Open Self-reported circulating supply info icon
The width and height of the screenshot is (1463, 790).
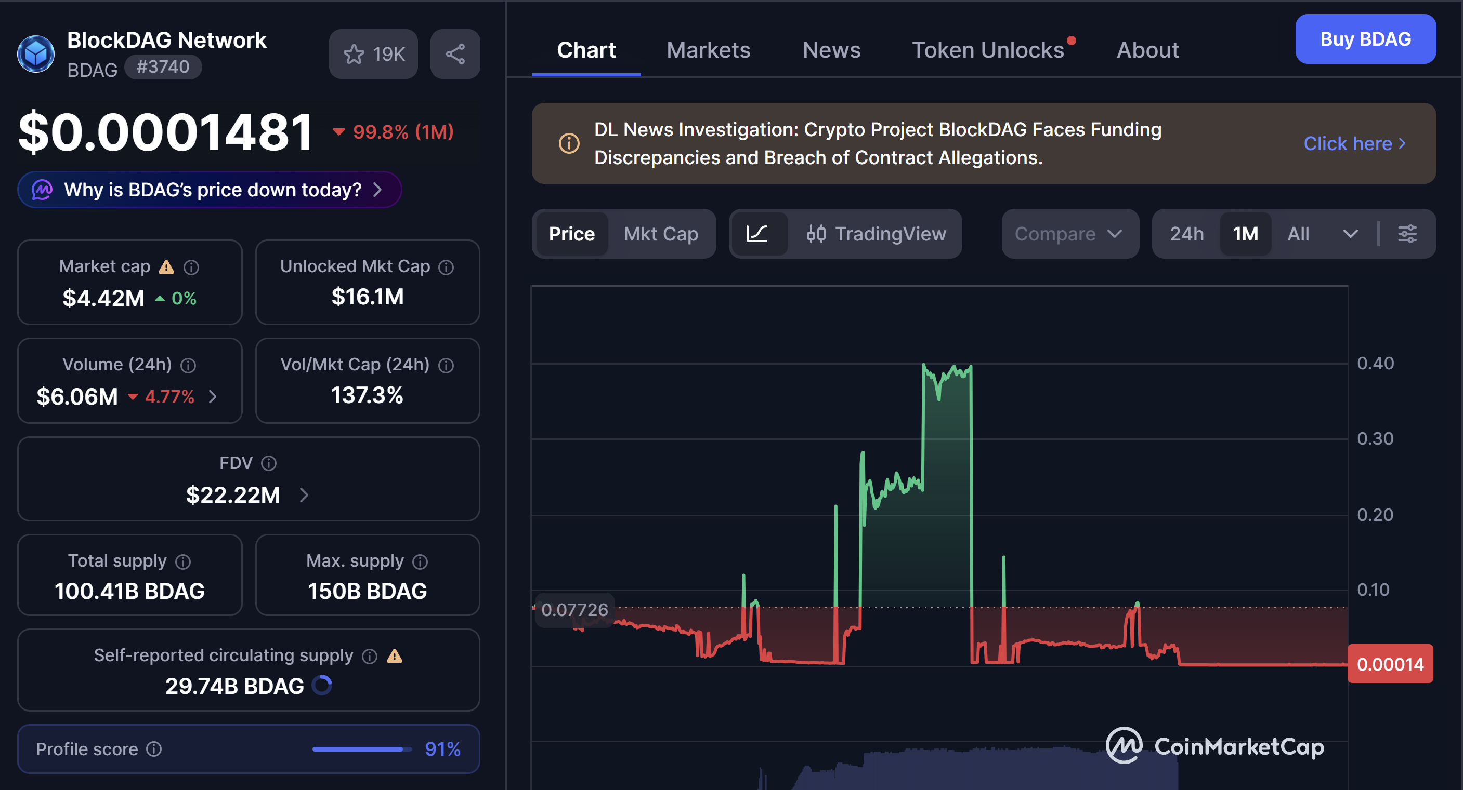click(x=370, y=657)
